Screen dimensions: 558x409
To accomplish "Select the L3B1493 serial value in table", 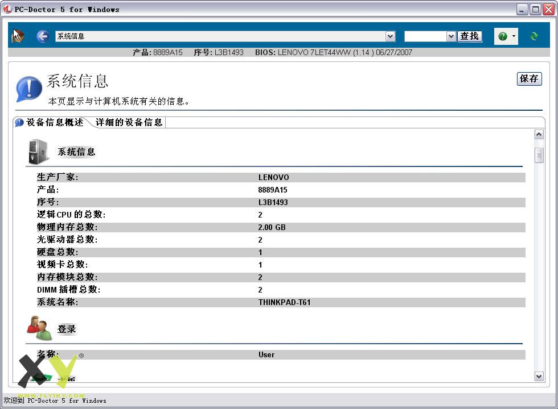I will (x=273, y=202).
